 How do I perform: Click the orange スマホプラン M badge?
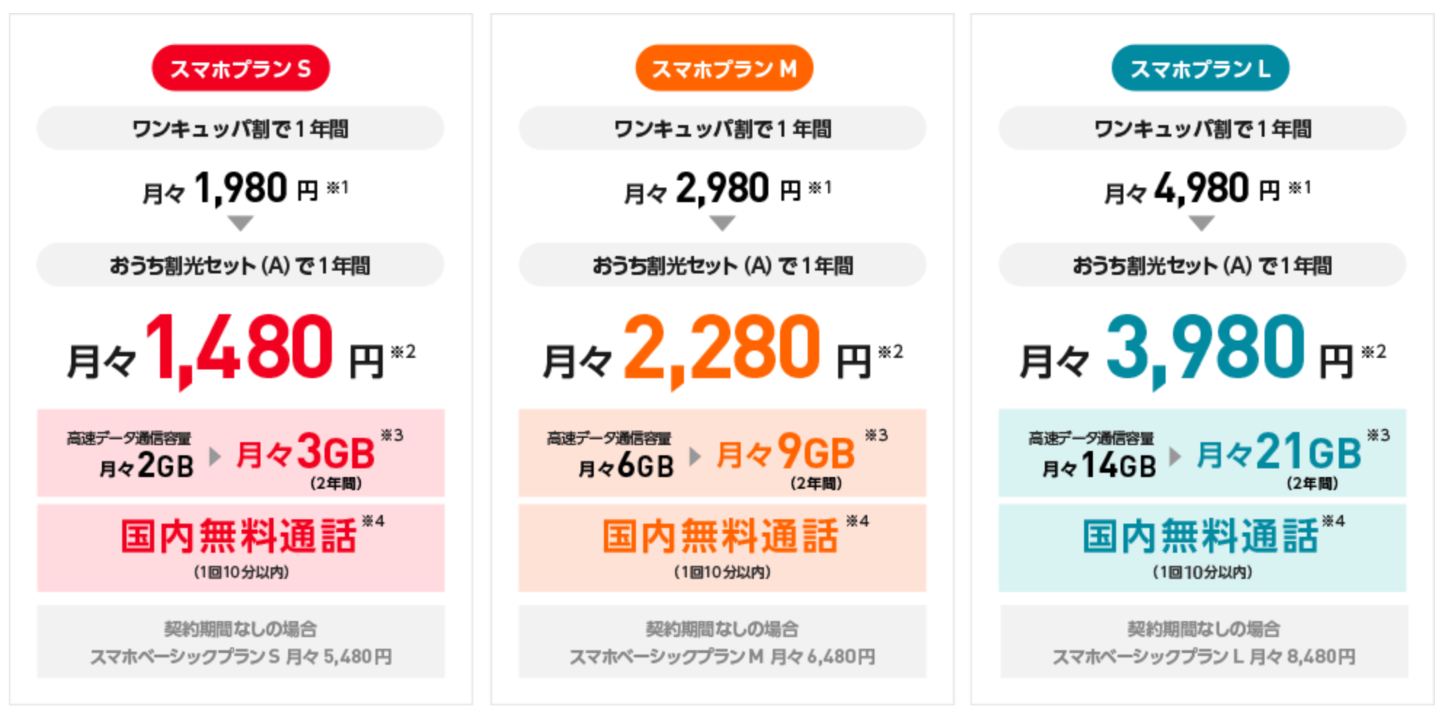pos(723,68)
